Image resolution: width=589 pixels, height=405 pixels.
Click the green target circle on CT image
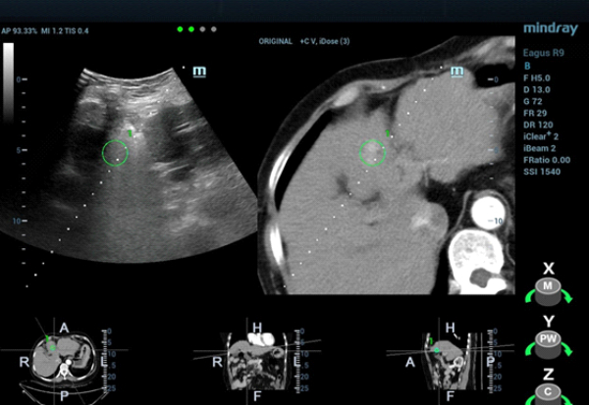372,153
